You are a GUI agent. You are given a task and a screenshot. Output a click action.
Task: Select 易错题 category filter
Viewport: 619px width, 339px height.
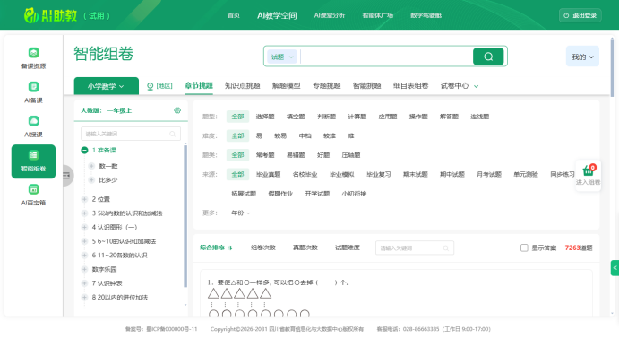[x=296, y=155]
